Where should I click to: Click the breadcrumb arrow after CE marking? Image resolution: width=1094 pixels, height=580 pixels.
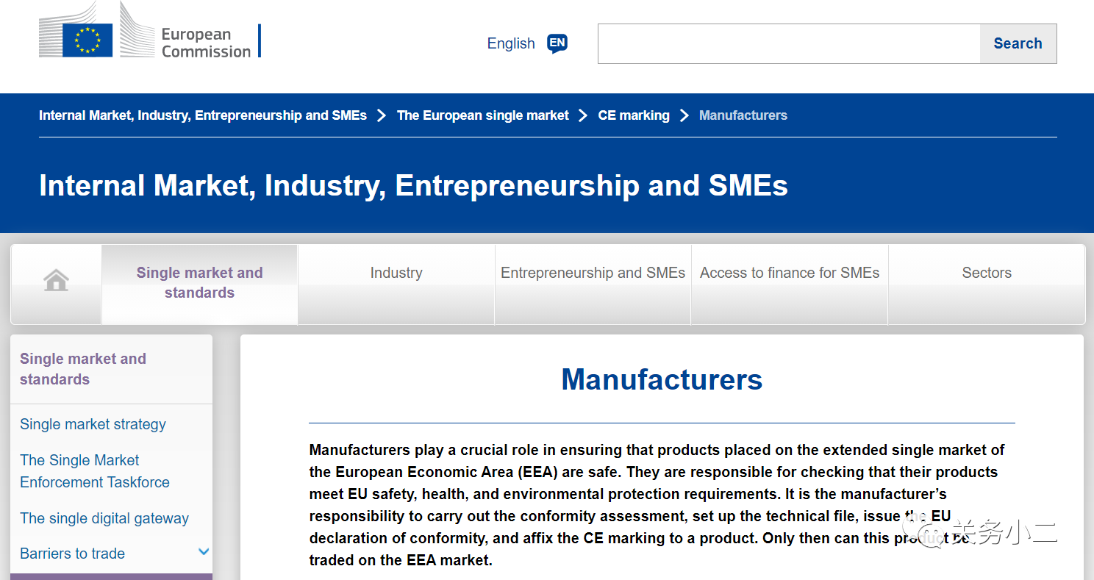pyautogui.click(x=684, y=115)
